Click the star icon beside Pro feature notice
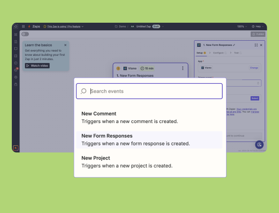This screenshot has height=213, width=279. click(45, 27)
